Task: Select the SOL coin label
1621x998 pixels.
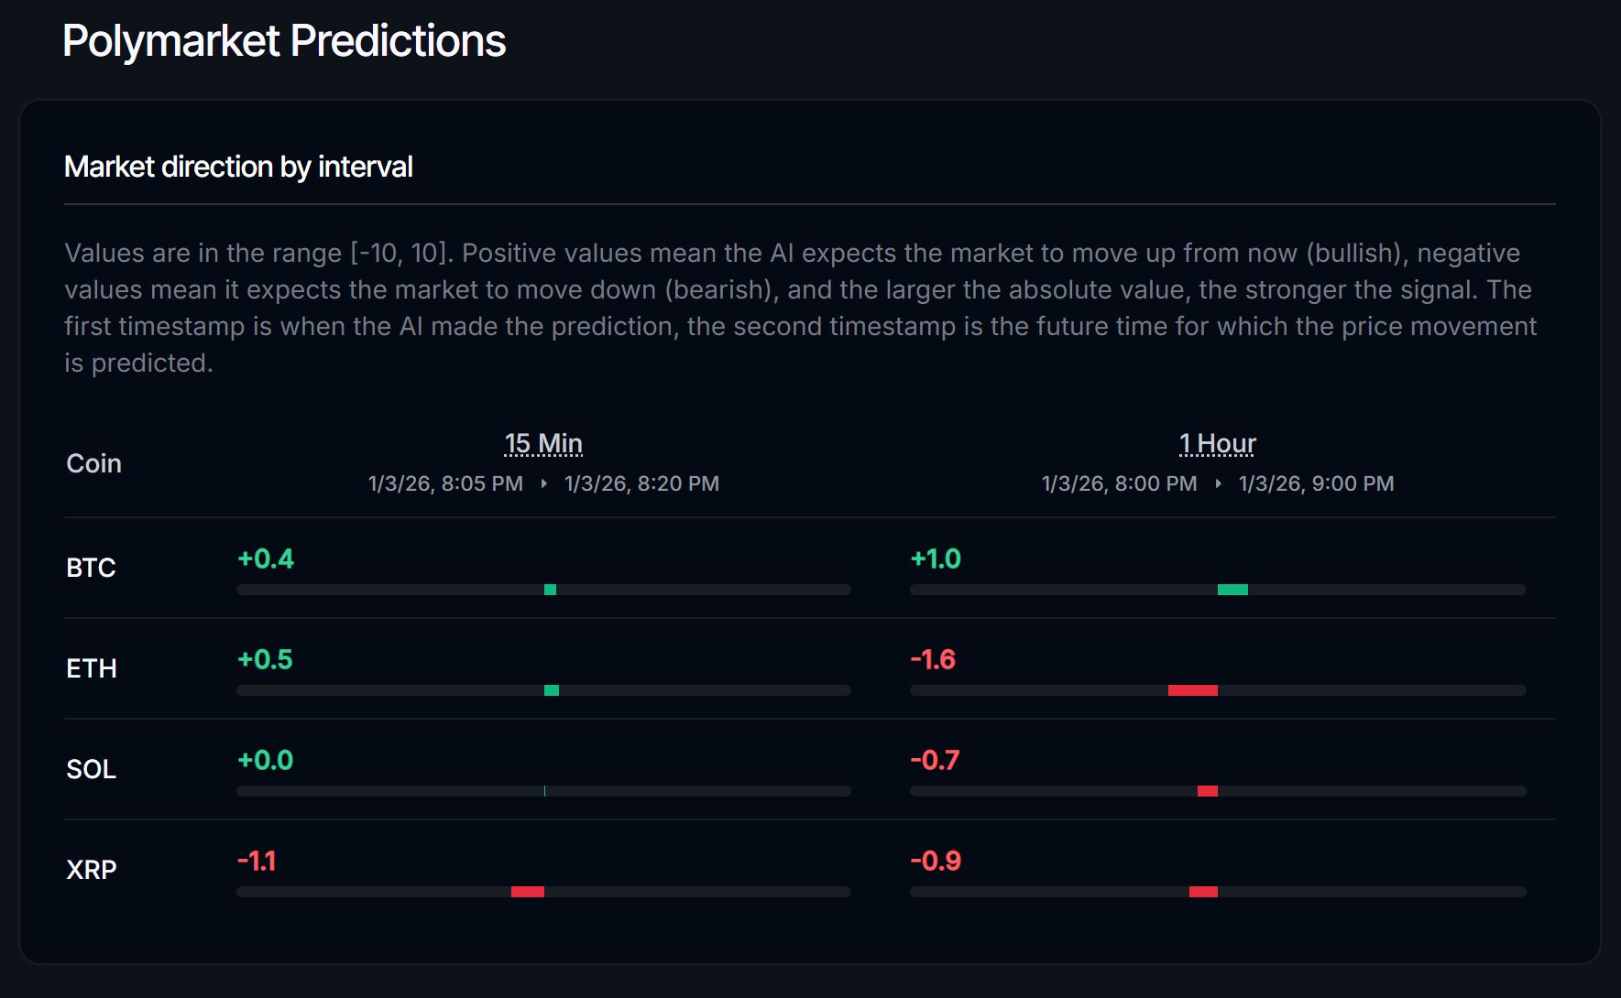Action: 90,769
